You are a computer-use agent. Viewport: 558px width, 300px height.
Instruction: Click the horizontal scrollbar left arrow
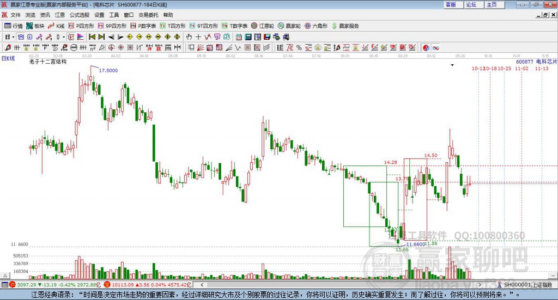202,285
